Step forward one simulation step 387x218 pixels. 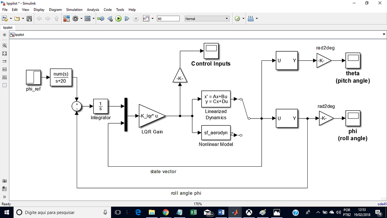point(126,18)
